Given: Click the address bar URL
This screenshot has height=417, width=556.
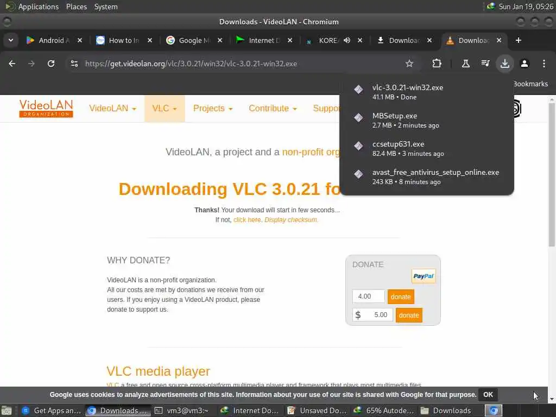Looking at the screenshot, I should click(191, 64).
